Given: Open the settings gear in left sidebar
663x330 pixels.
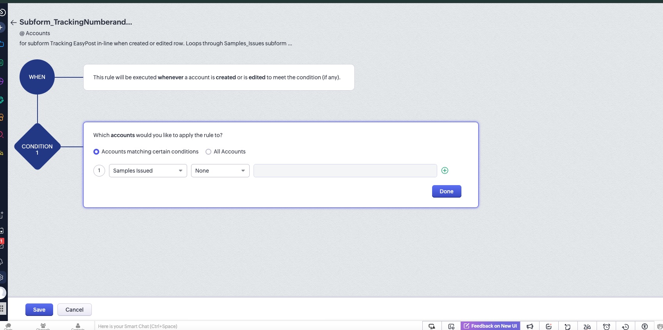Looking at the screenshot, I should click(x=2, y=277).
